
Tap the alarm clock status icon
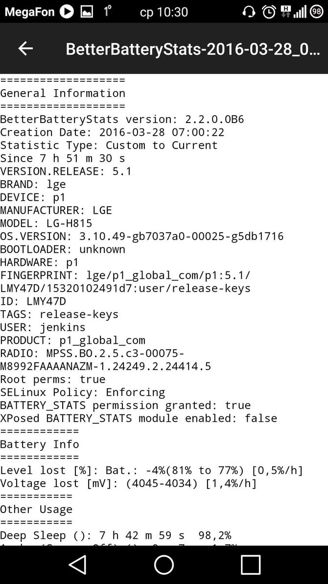tap(268, 11)
